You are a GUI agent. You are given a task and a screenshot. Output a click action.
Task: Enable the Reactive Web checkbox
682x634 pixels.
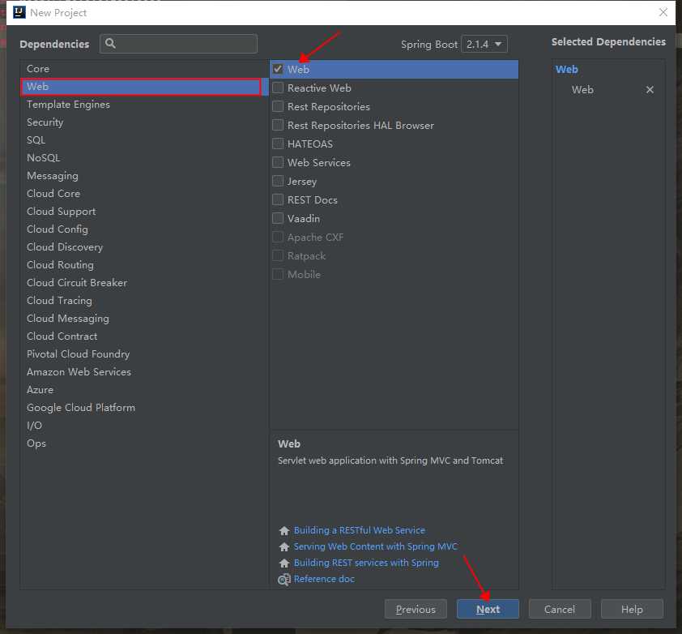click(278, 88)
